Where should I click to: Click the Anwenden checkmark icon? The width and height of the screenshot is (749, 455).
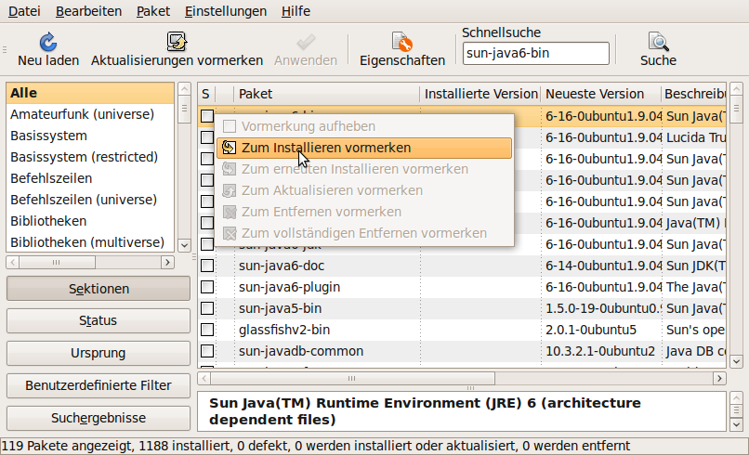pos(306,42)
